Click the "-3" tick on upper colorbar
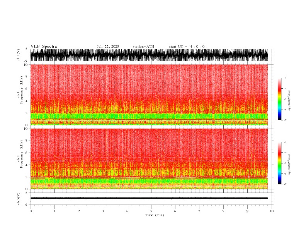The image size is (306, 237). point(285,78)
